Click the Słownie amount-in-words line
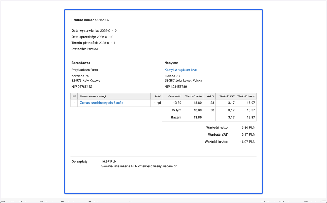This screenshot has width=327, height=203. tap(139, 166)
